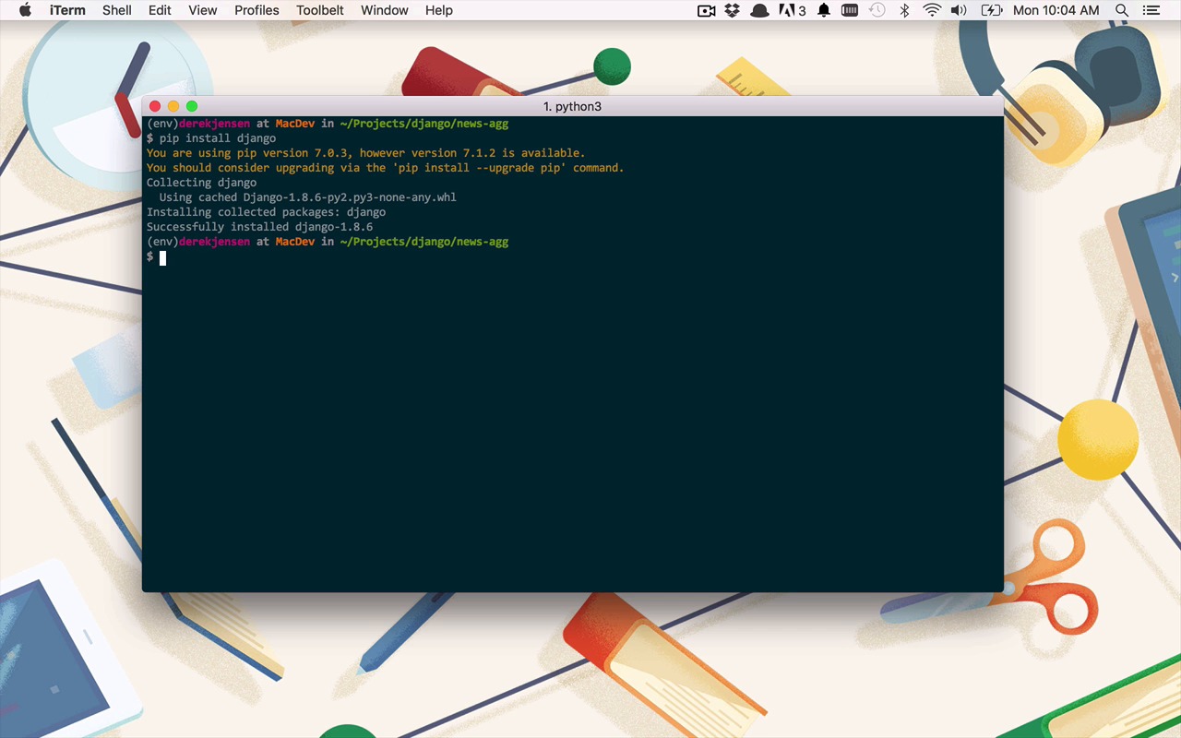Click 'Successfully installed django-1.8.6' line
1181x738 pixels.
(259, 227)
